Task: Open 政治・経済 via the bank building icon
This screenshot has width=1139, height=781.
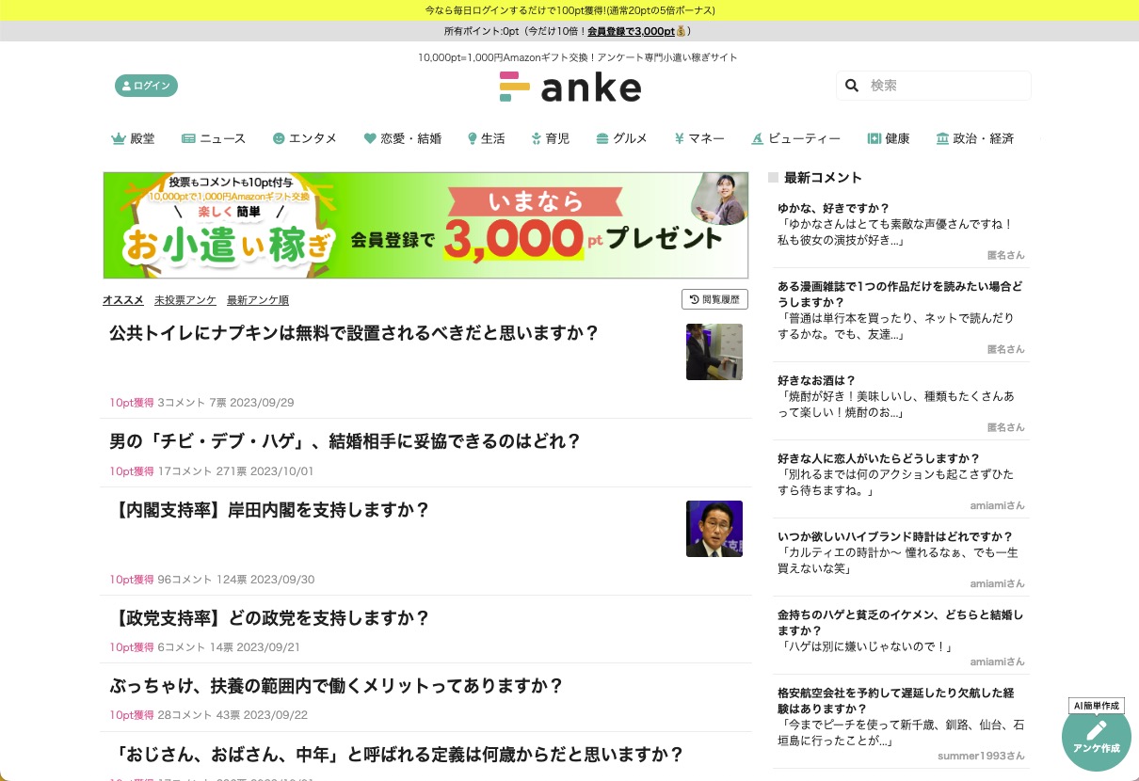Action: [x=942, y=138]
